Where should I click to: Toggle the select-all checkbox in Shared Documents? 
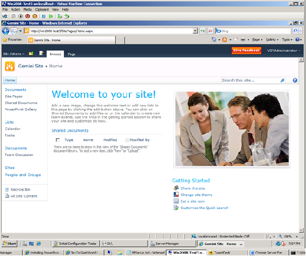point(58,140)
